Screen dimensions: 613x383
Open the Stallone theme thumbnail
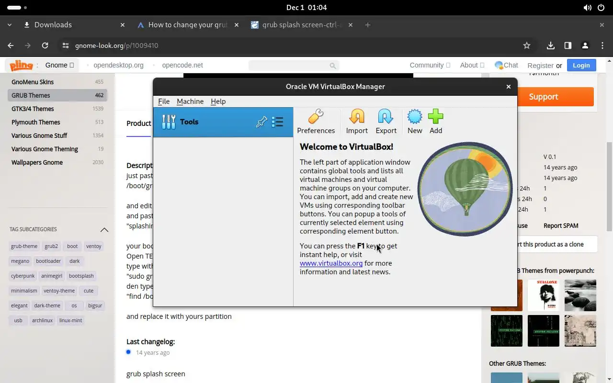tap(543, 295)
